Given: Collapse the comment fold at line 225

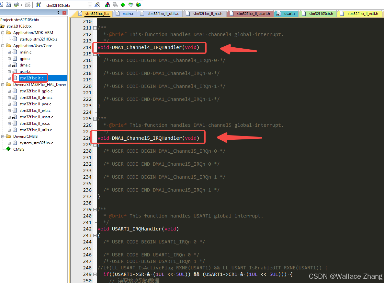Looking at the screenshot, I should point(95,119).
